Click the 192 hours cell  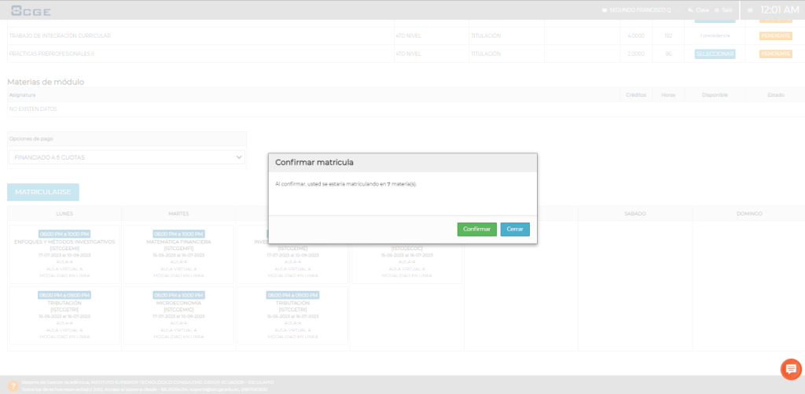click(x=668, y=36)
